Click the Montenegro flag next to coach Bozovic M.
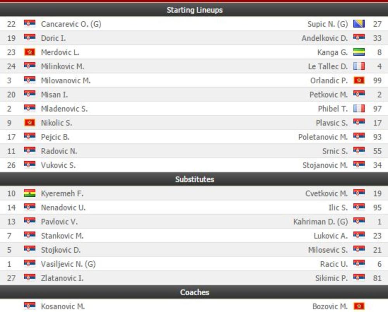388x312 pixels. (x=359, y=306)
